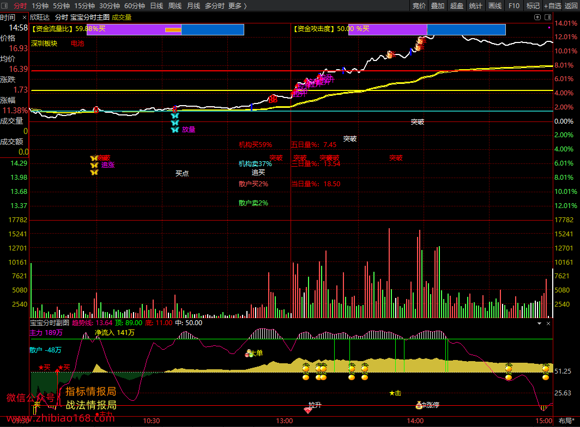
Task: Switch to the 5分钟 chart tab
Action: click(62, 5)
